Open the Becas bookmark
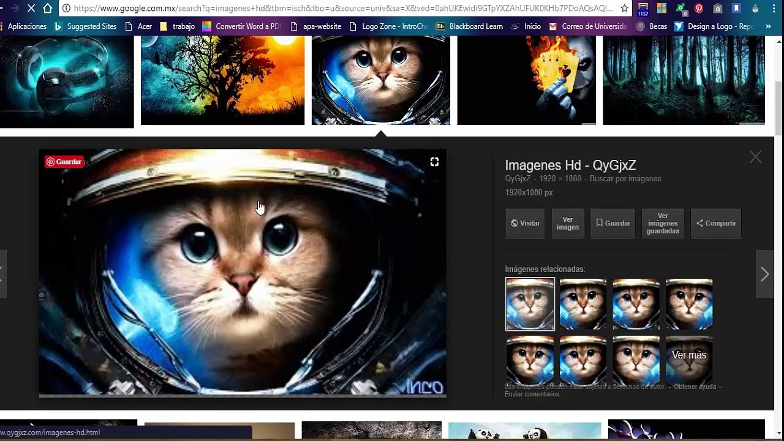Image resolution: width=784 pixels, height=441 pixels. (x=652, y=26)
